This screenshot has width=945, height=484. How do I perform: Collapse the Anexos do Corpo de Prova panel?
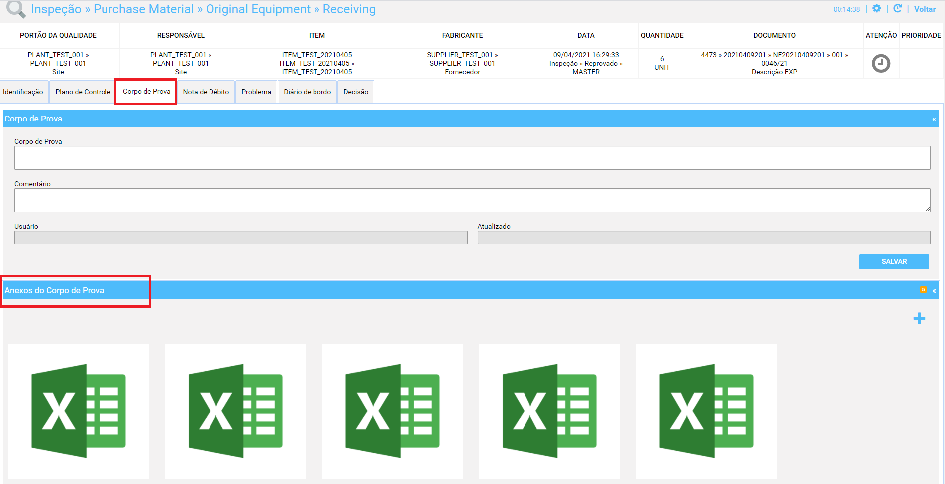pyautogui.click(x=934, y=291)
